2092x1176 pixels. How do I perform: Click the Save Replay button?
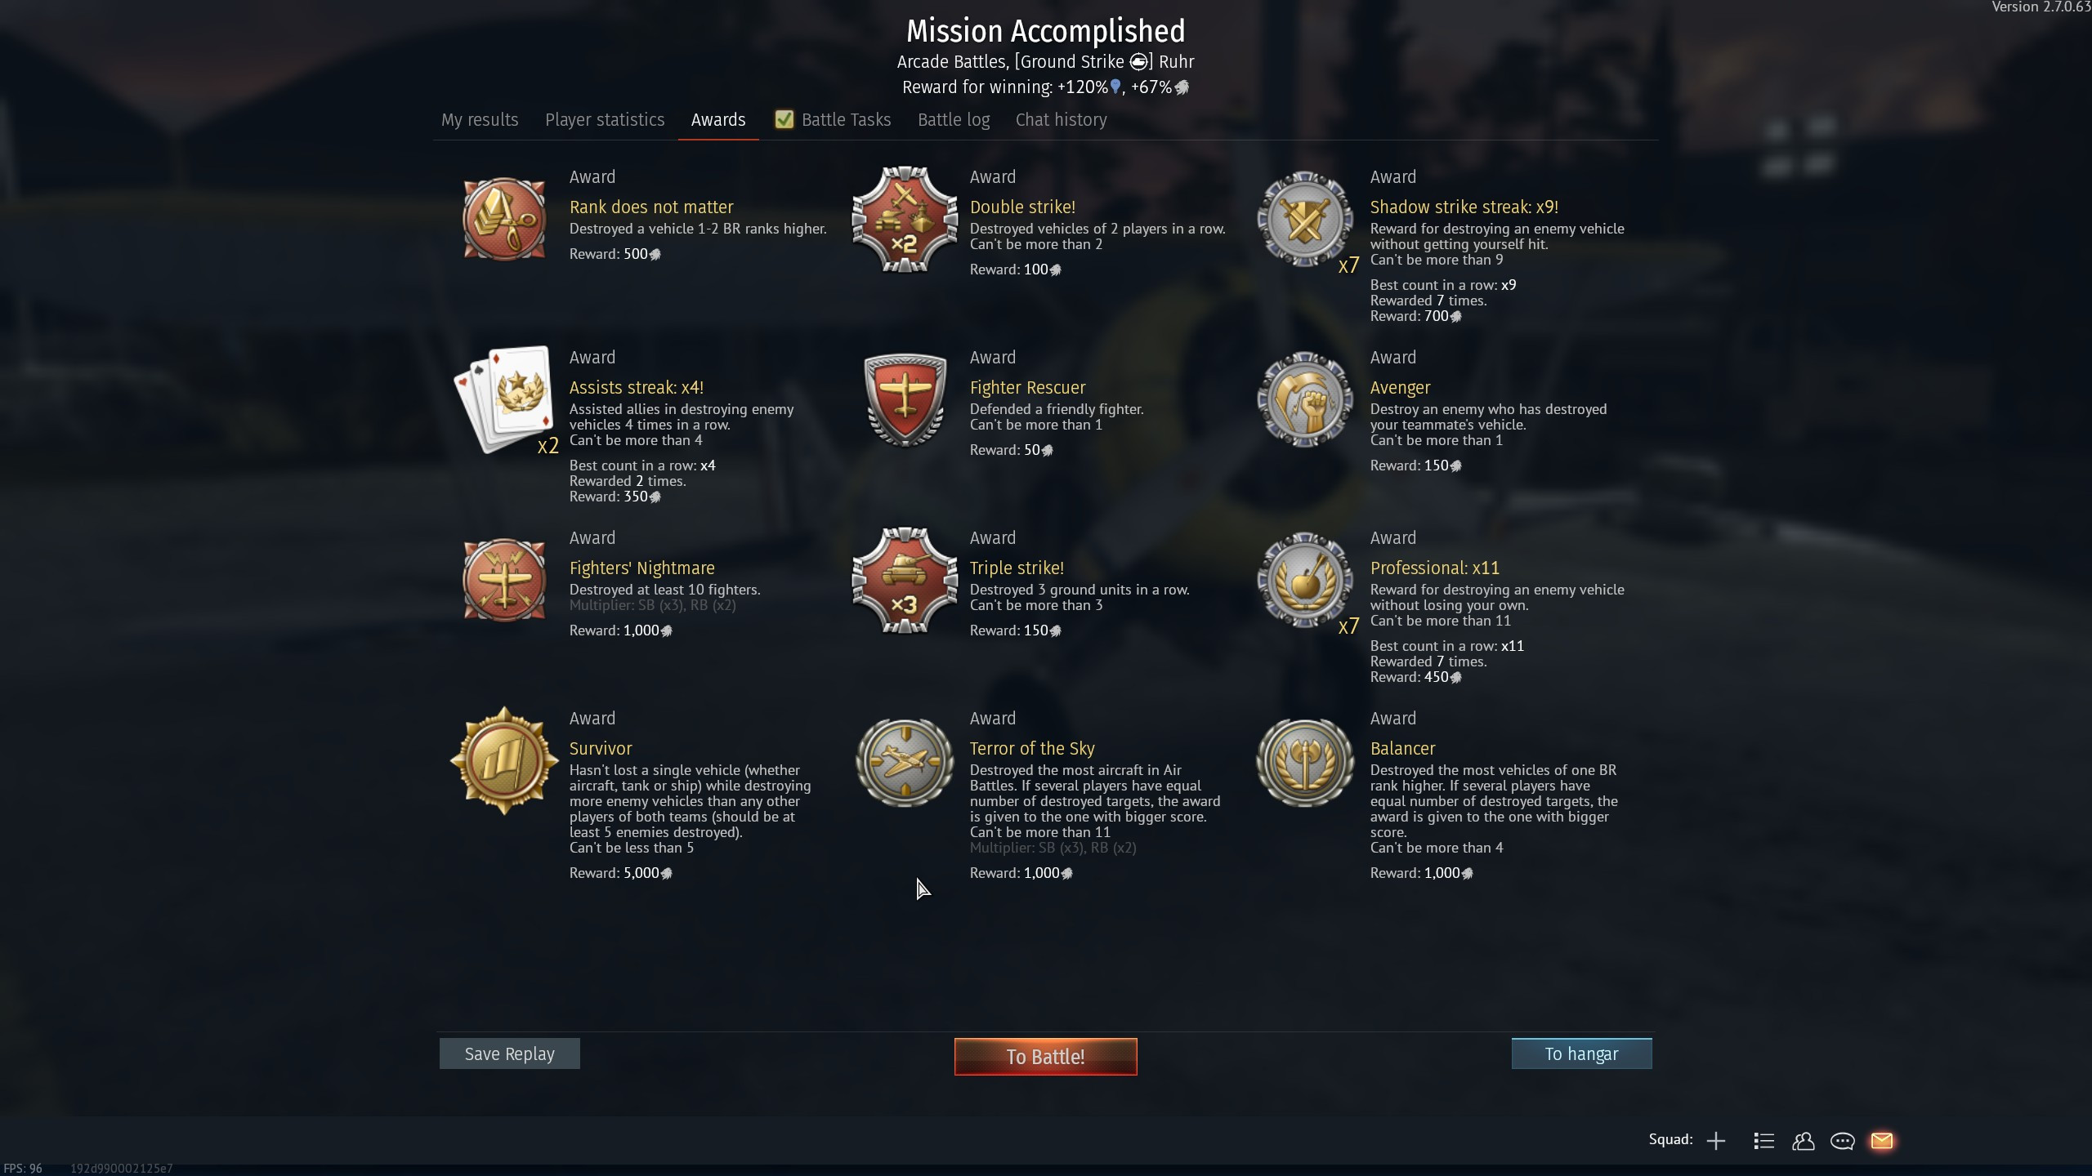click(510, 1053)
